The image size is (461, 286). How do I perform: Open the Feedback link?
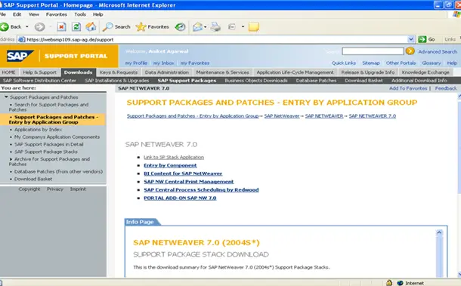(446, 88)
